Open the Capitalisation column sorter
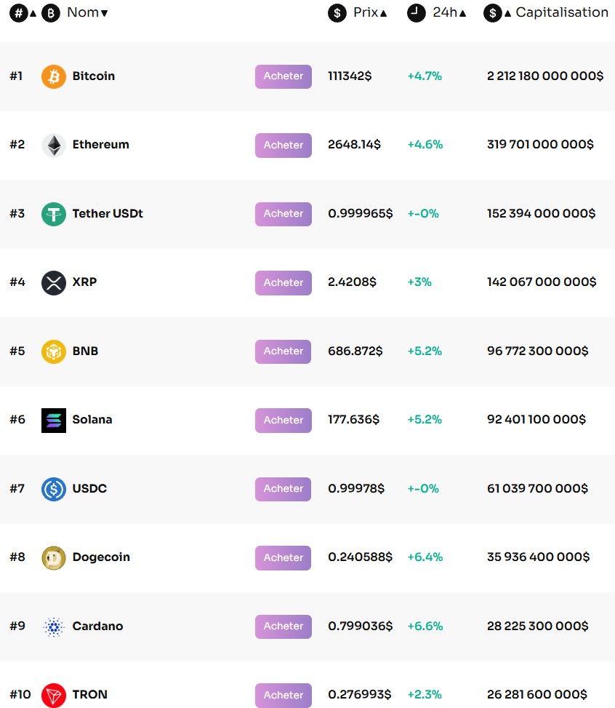The width and height of the screenshot is (615, 708). pyautogui.click(x=509, y=12)
